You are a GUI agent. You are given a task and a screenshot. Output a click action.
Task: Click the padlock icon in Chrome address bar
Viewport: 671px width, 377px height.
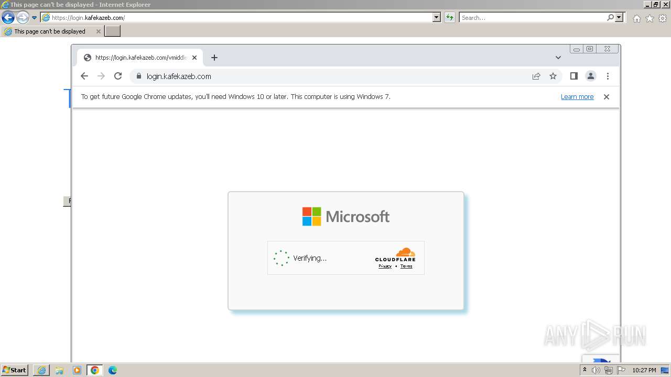point(139,76)
